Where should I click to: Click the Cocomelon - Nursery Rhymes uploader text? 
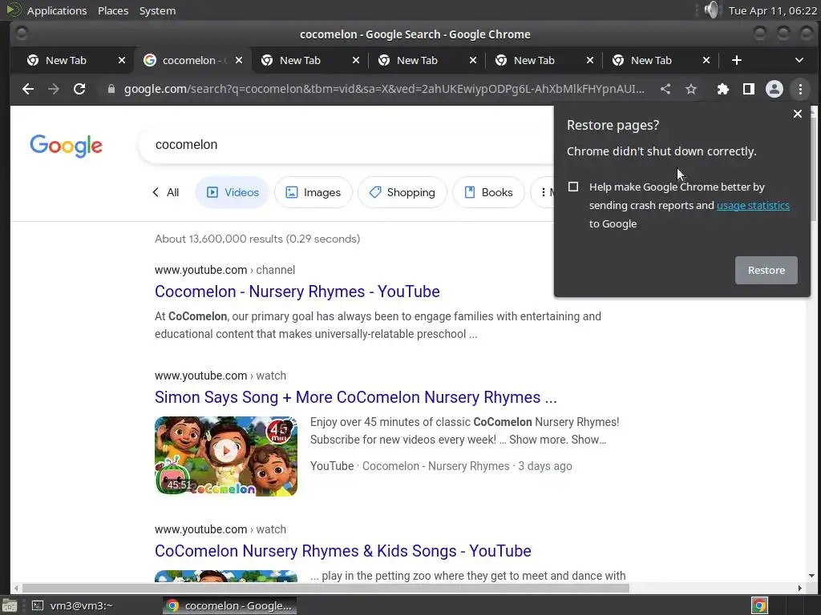coord(435,466)
